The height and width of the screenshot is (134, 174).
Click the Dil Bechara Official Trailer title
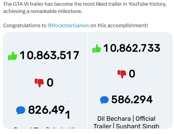tap(126, 122)
